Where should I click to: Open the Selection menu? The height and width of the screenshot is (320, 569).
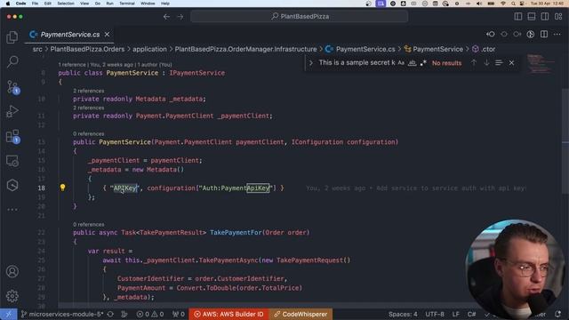tap(66, 4)
